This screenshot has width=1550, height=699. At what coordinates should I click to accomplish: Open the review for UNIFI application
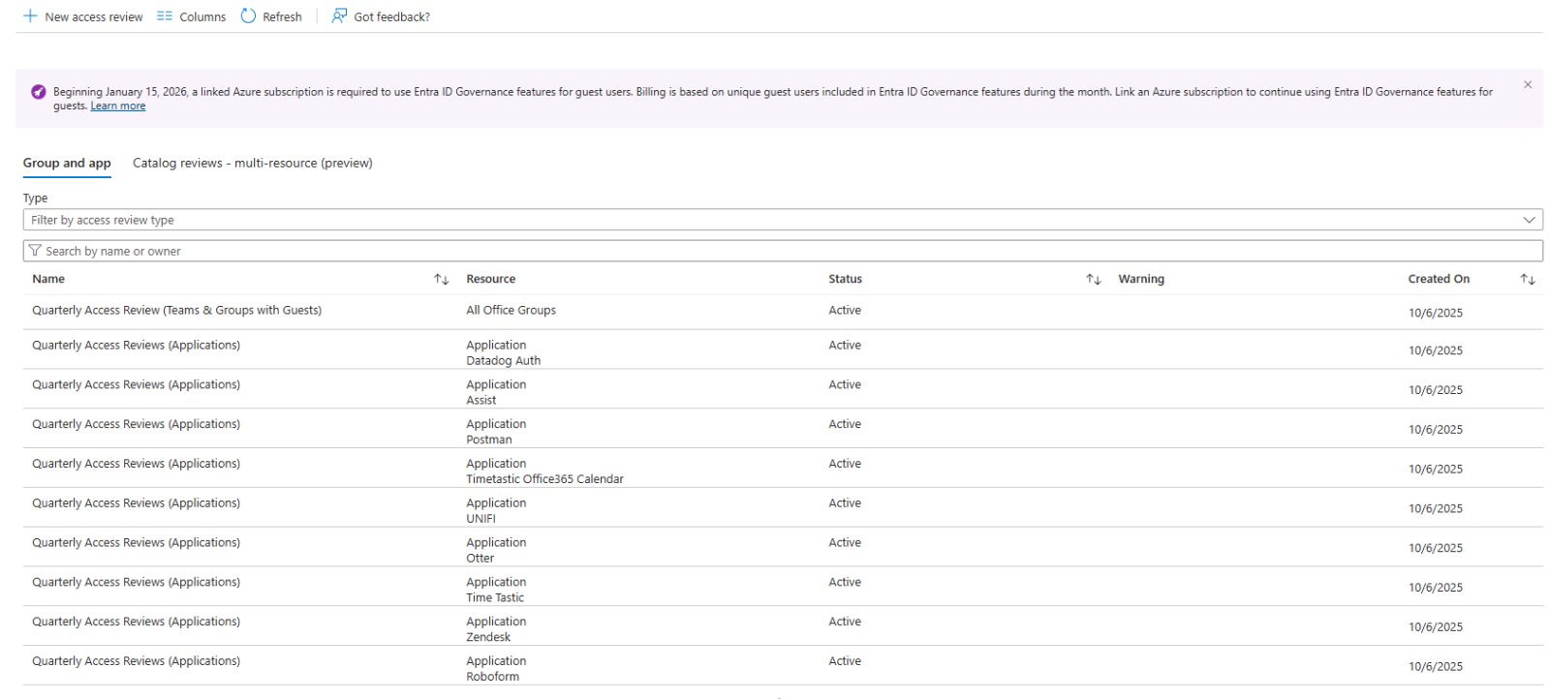point(137,503)
